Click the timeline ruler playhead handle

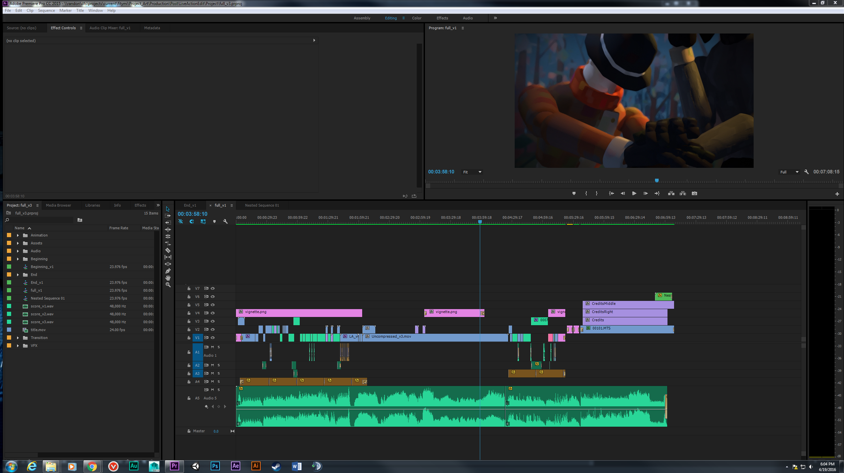tap(480, 222)
